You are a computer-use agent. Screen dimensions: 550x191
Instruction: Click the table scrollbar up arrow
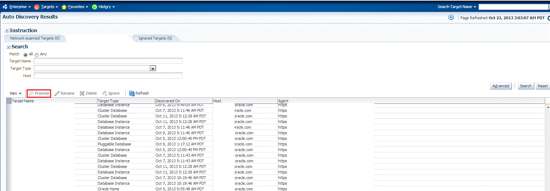point(548,107)
